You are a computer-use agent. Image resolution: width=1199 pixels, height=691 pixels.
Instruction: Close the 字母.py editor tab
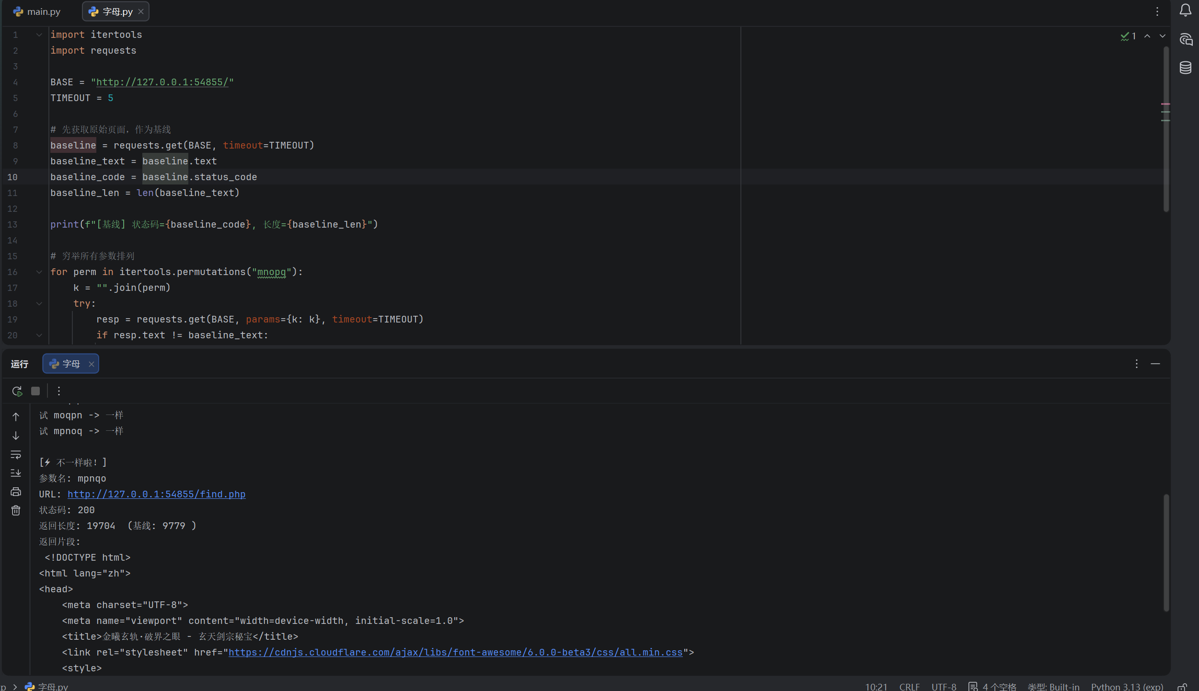point(141,12)
